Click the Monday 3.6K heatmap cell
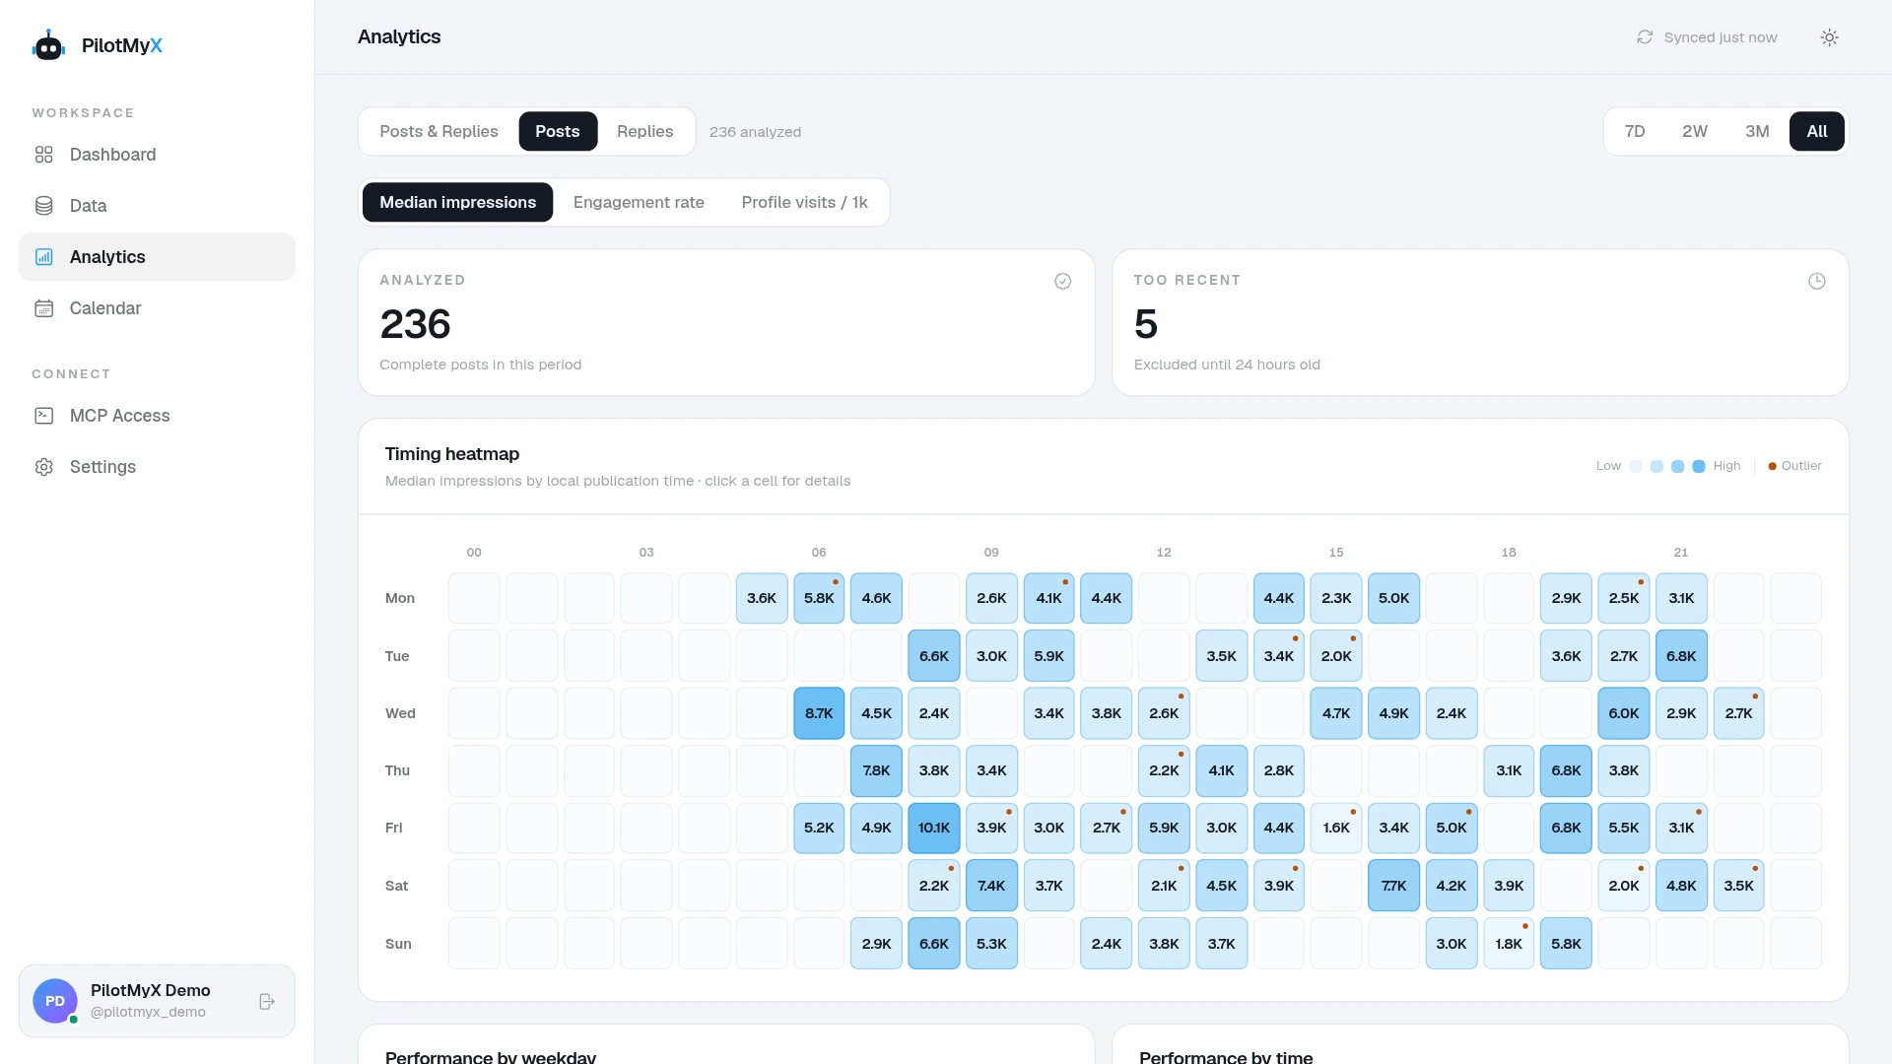 762,599
